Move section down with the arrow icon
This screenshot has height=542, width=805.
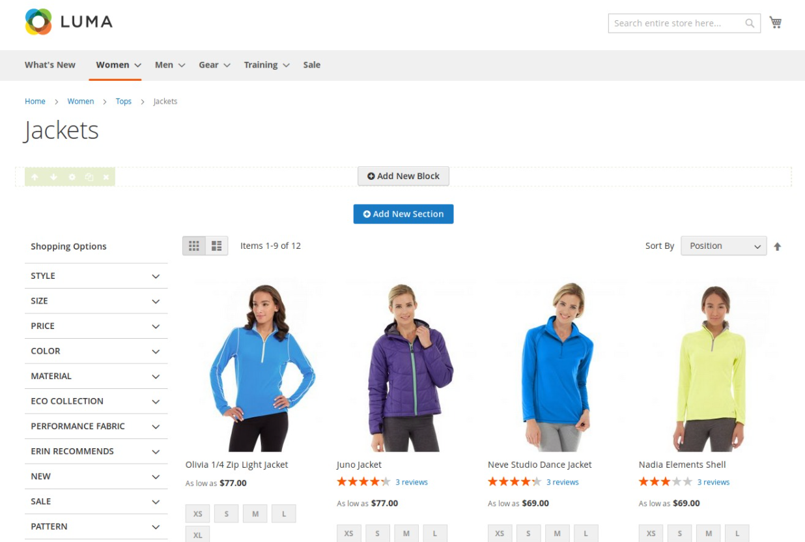(x=53, y=177)
